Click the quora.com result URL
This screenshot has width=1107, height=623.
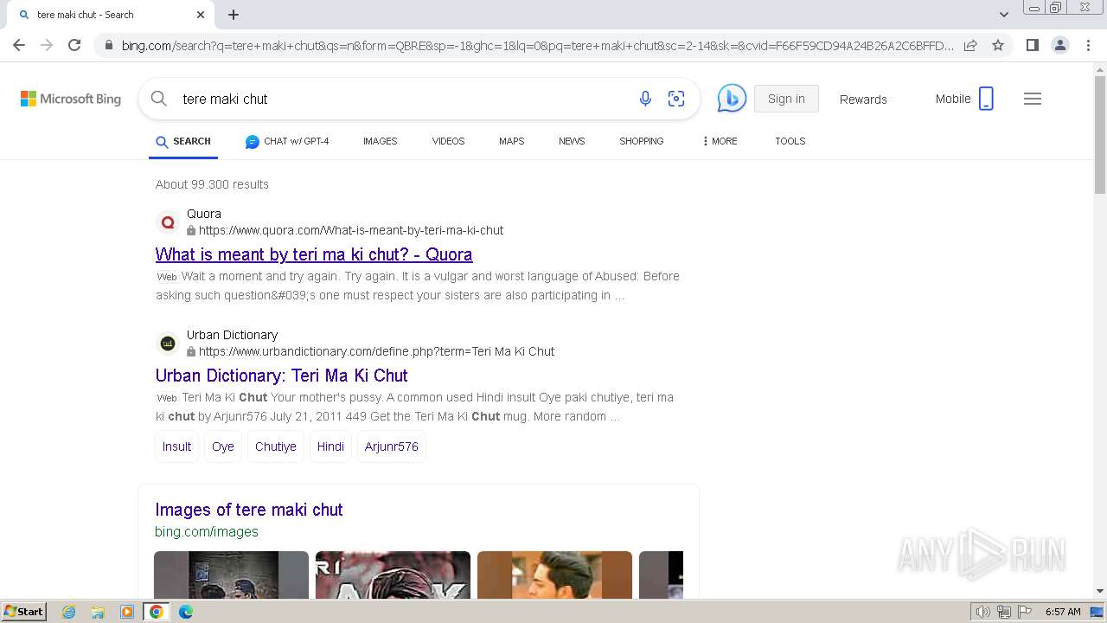(351, 230)
